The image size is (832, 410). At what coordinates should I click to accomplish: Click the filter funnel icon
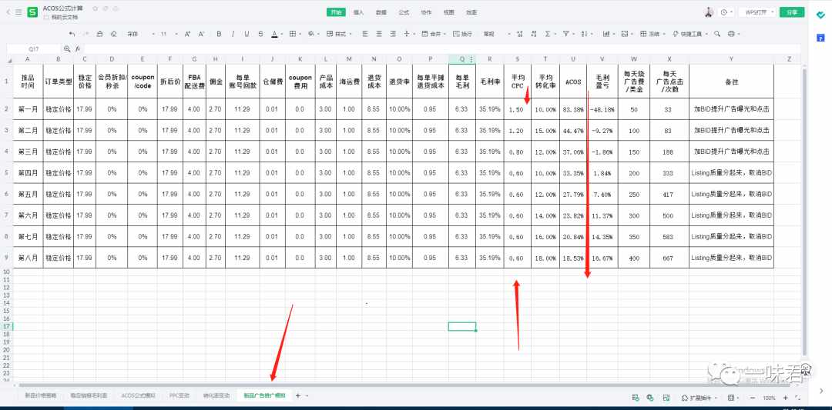(x=566, y=34)
